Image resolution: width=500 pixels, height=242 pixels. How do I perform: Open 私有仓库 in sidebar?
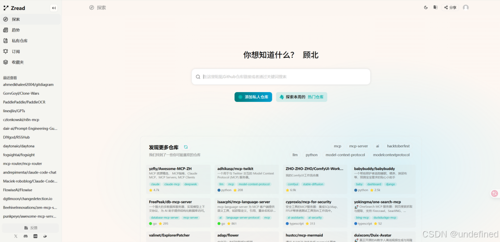point(30,41)
